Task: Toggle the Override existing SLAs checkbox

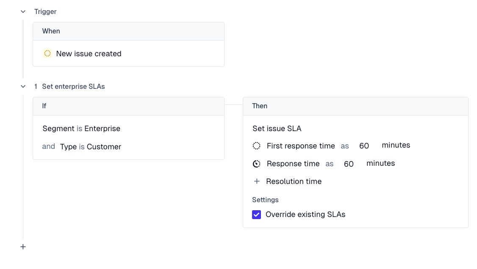Action: pos(257,215)
